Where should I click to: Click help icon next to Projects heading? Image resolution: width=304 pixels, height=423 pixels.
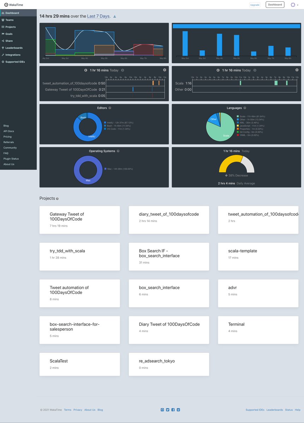(x=57, y=199)
